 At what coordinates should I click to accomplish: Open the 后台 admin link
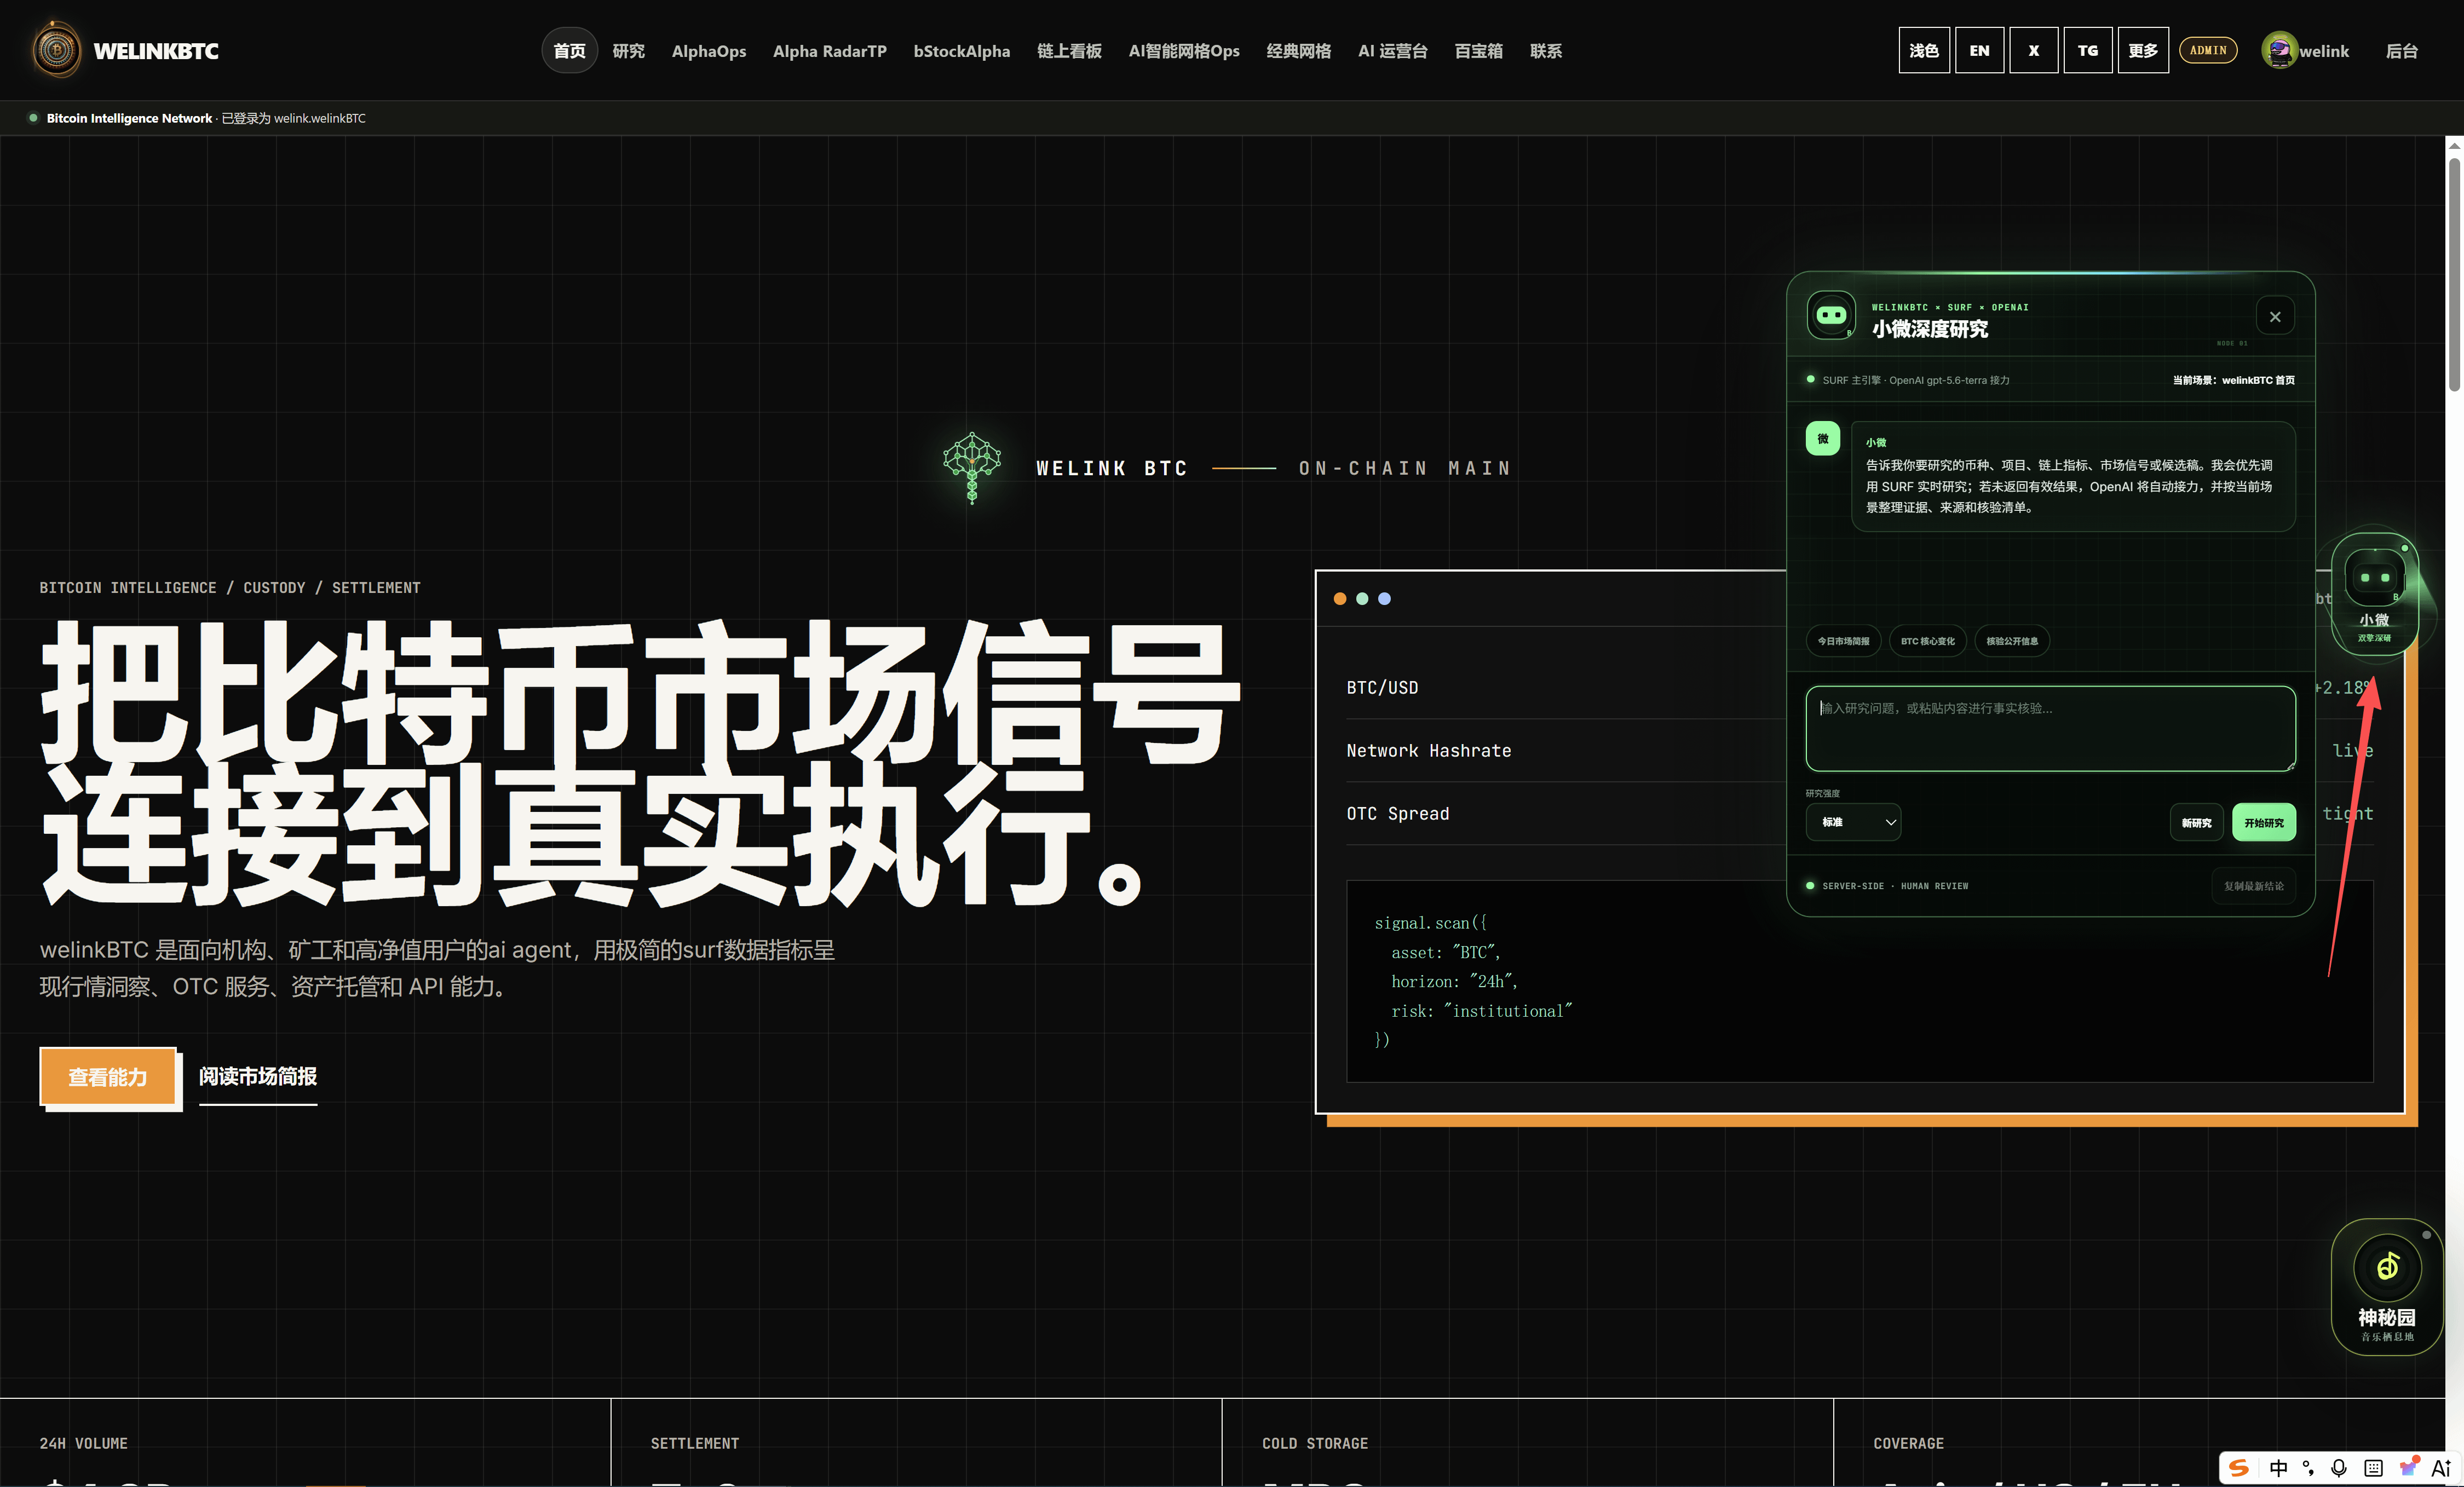[x=2401, y=50]
